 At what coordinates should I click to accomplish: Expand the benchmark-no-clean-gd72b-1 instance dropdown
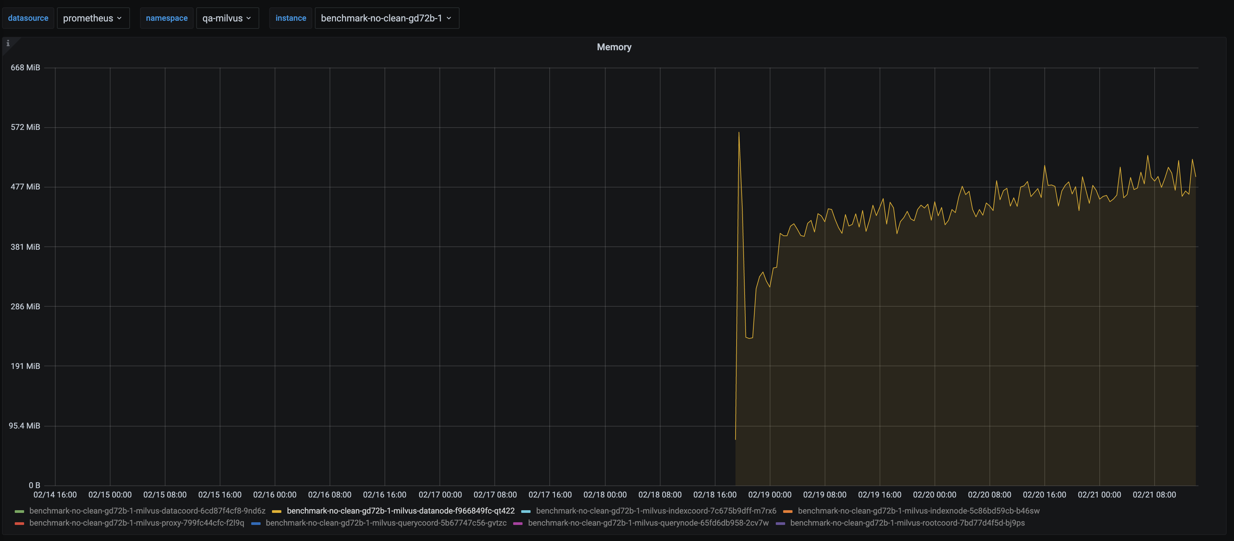click(x=387, y=18)
